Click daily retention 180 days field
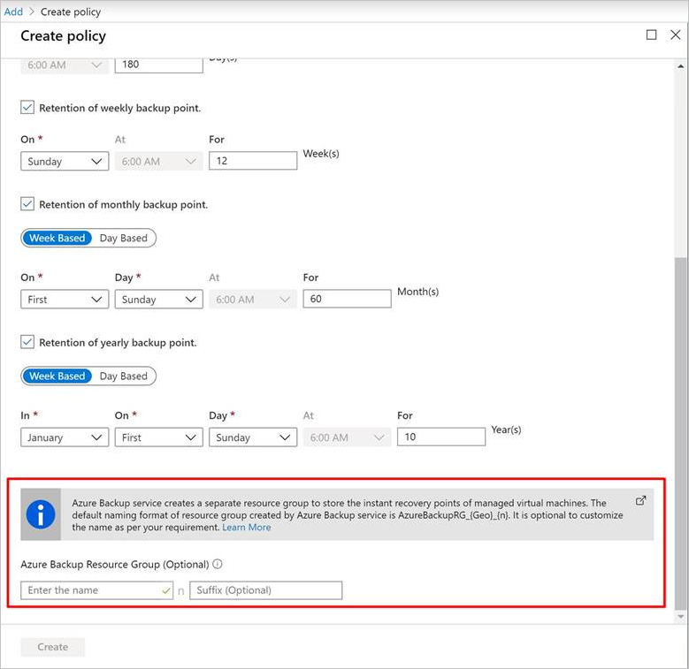The width and height of the screenshot is (689, 669). pyautogui.click(x=158, y=65)
